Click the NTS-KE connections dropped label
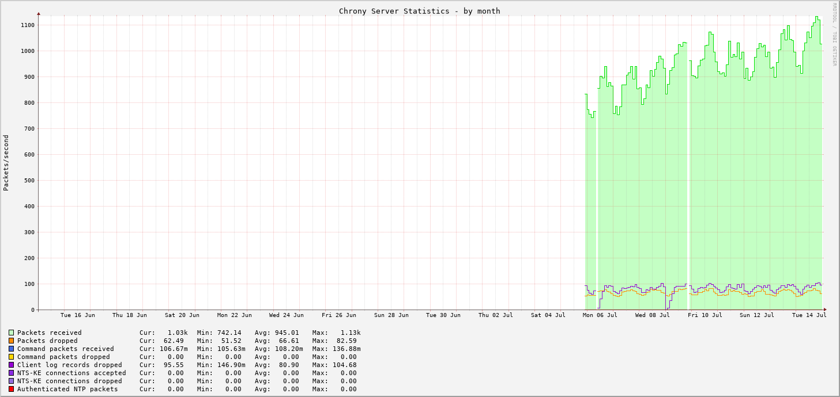This screenshot has height=397, width=840. [x=70, y=381]
